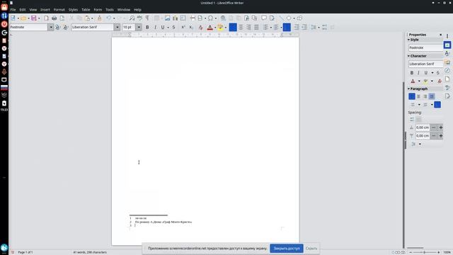Click the New Style from Selection icon

tap(66, 27)
